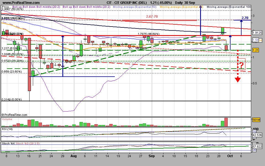
Task: Click the "Stoch %K" indicator label
Action: pyautogui.click(x=9, y=144)
